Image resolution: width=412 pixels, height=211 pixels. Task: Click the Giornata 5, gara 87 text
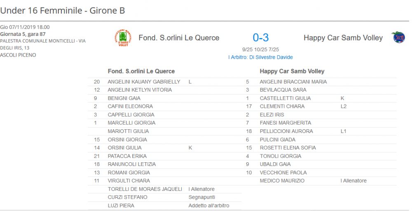(x=23, y=34)
